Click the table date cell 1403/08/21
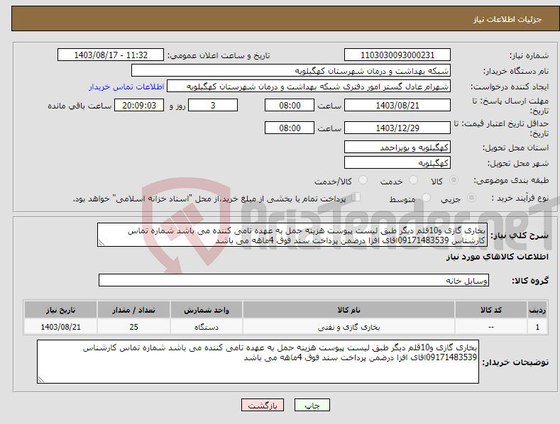 [61, 327]
